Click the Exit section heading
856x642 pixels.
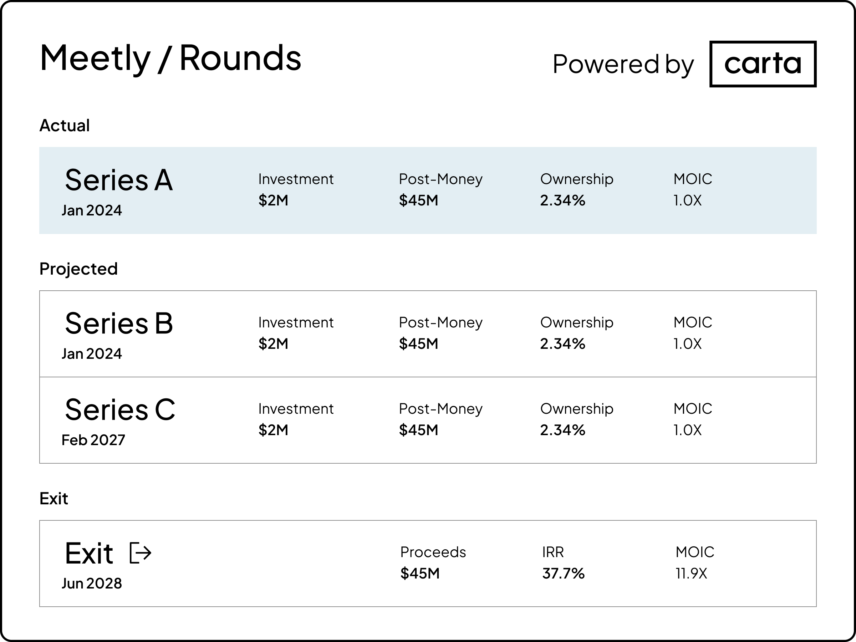54,498
